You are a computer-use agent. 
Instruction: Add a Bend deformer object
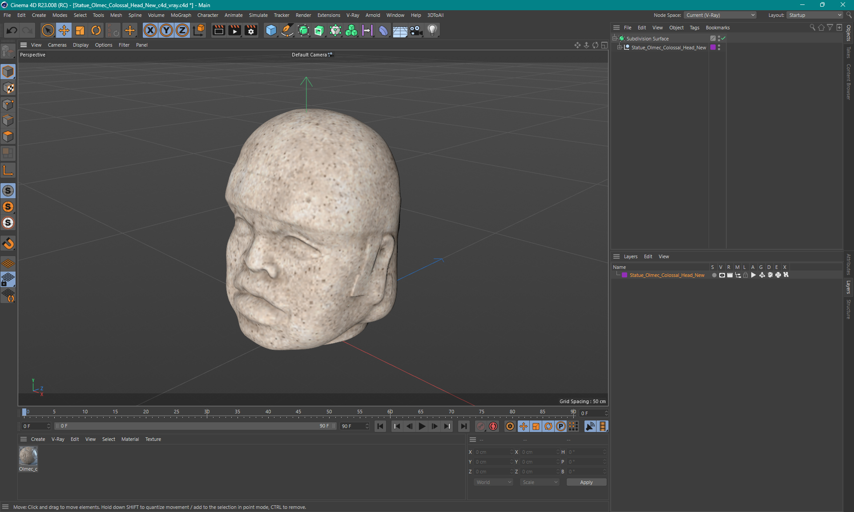(383, 30)
